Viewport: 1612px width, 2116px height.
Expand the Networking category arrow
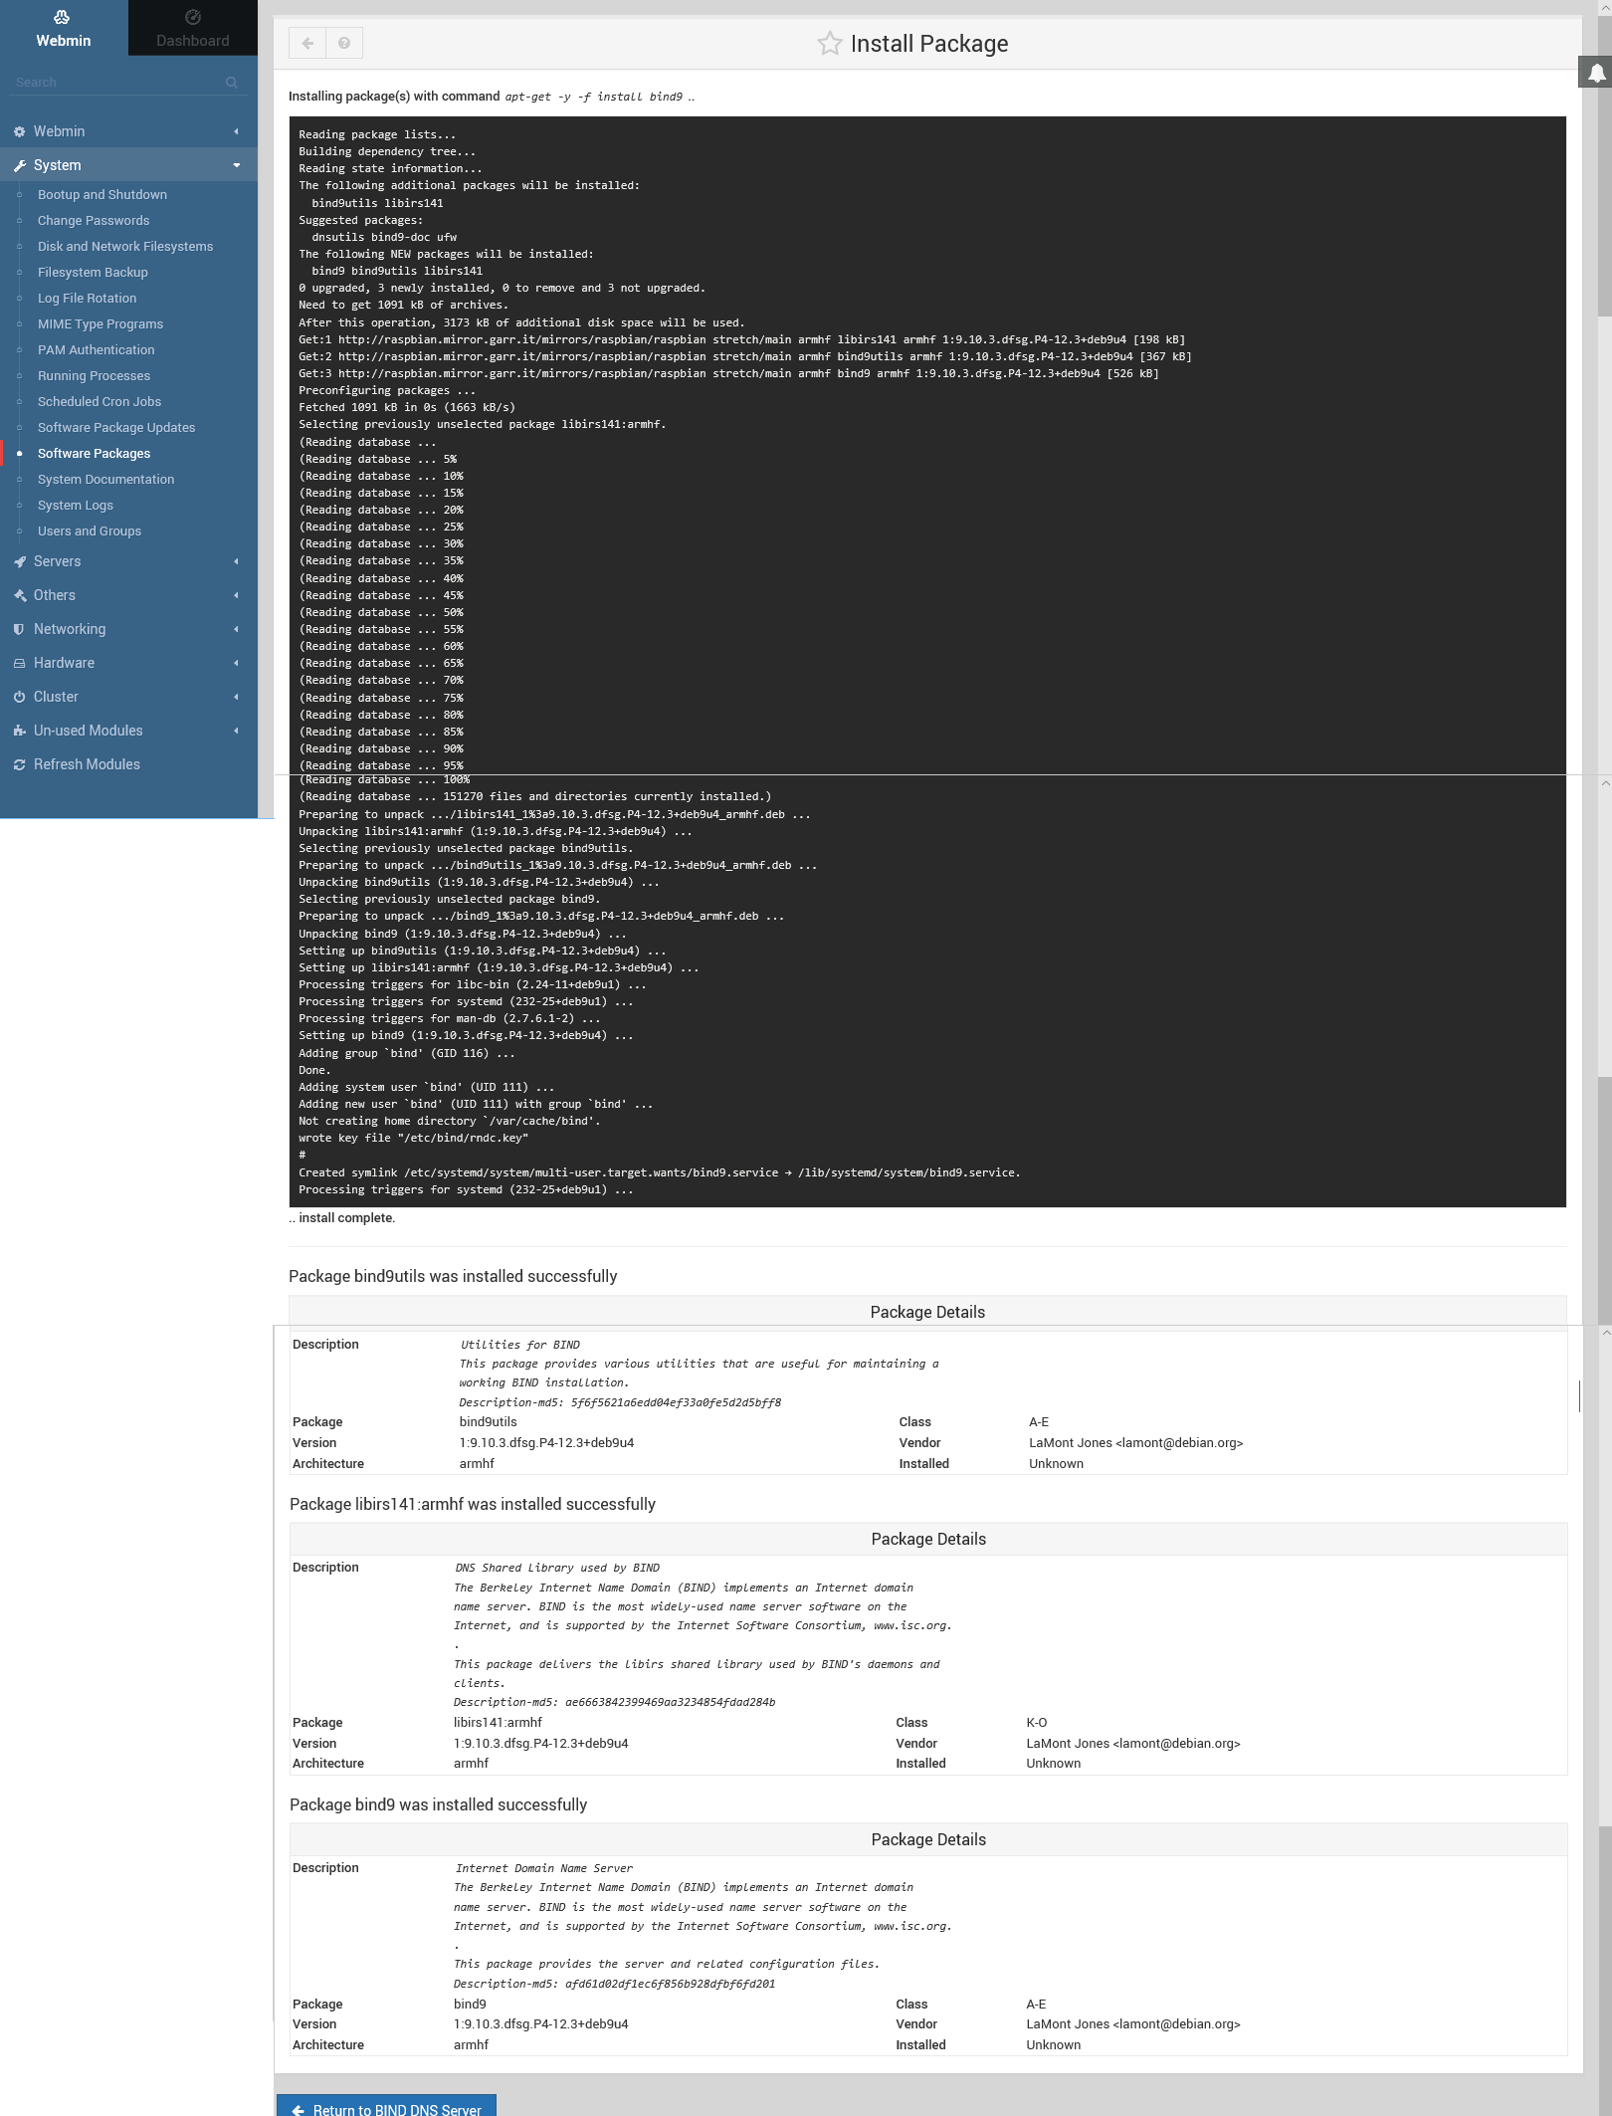click(x=237, y=629)
